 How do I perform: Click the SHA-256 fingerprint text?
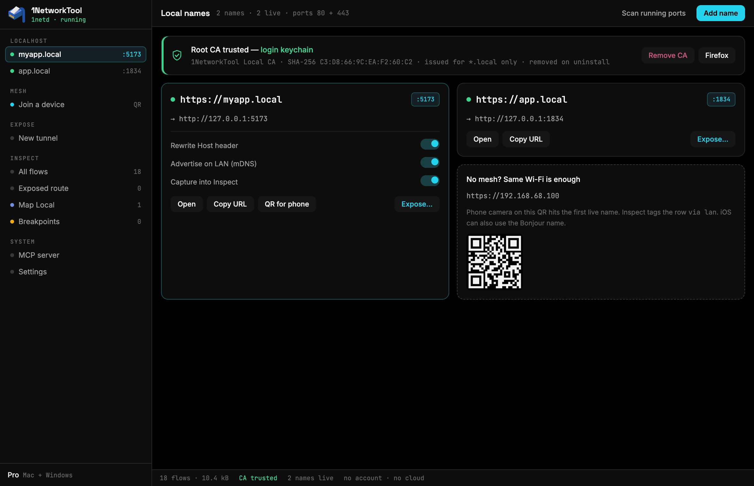[x=350, y=62]
